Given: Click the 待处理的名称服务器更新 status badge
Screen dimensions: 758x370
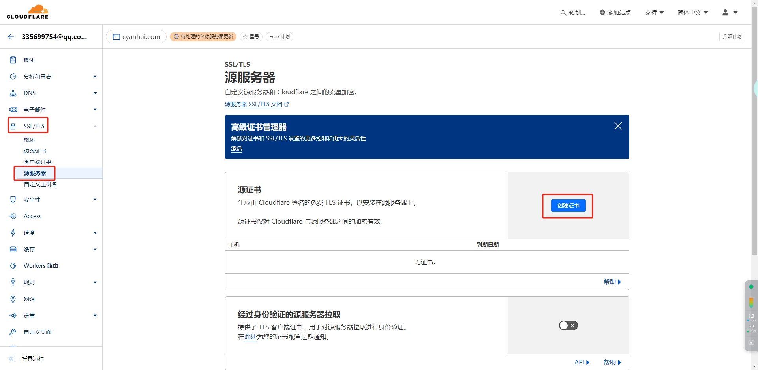Looking at the screenshot, I should [203, 37].
